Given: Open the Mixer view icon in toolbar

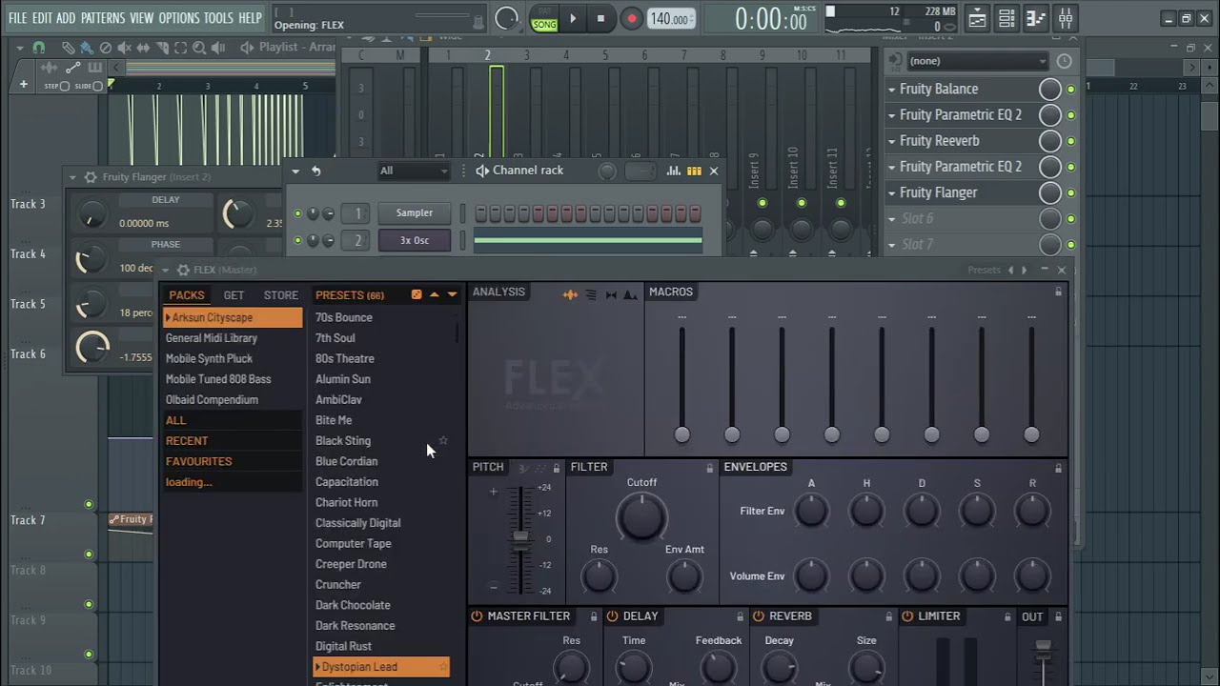Looking at the screenshot, I should [1066, 18].
